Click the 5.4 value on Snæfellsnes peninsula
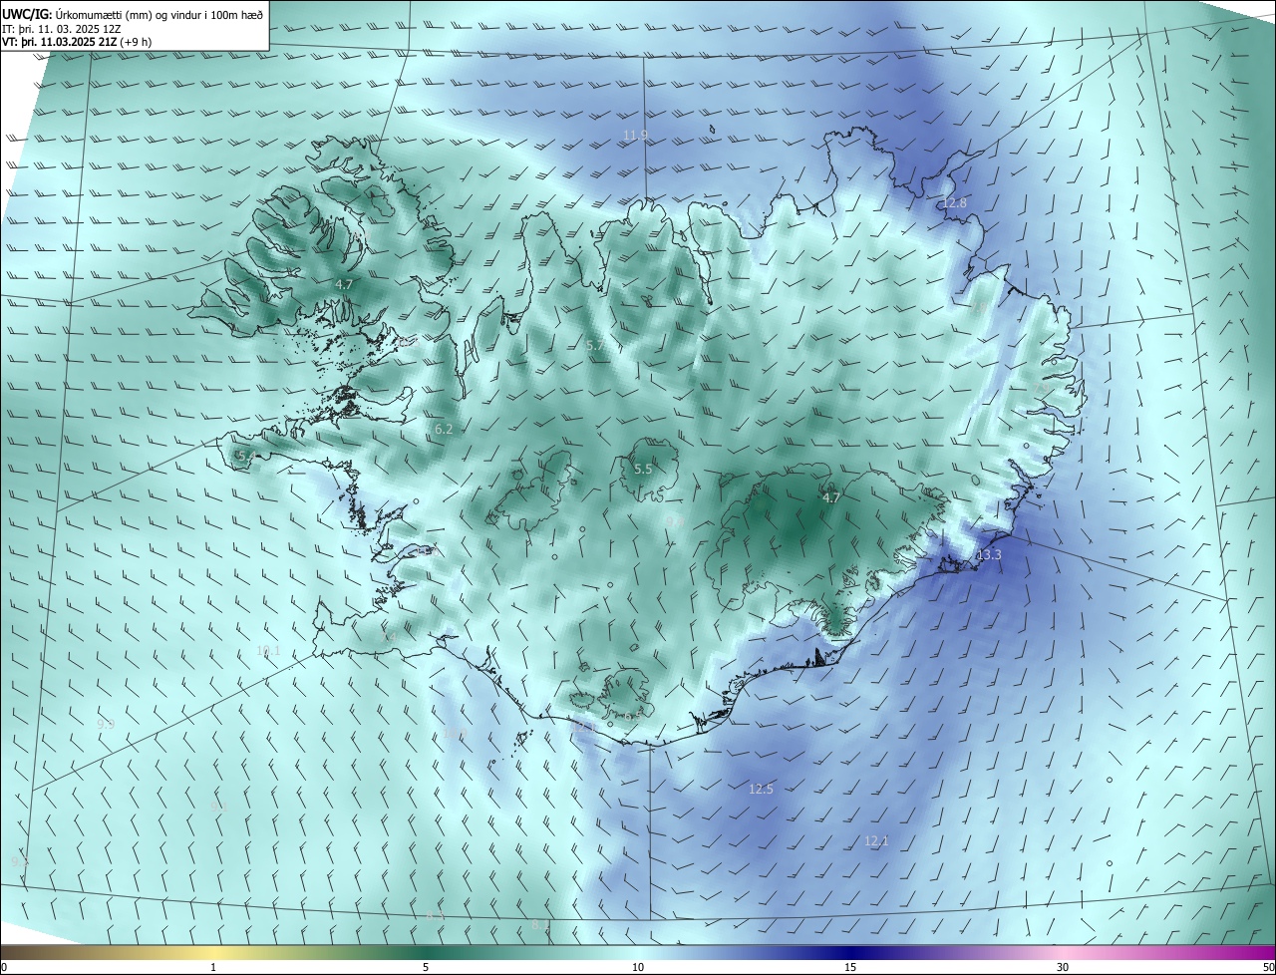The width and height of the screenshot is (1276, 975). click(245, 456)
